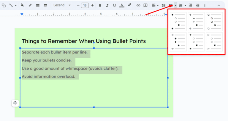228x121 pixels.
Task: Toggle underline formatting
Action: point(114,5)
